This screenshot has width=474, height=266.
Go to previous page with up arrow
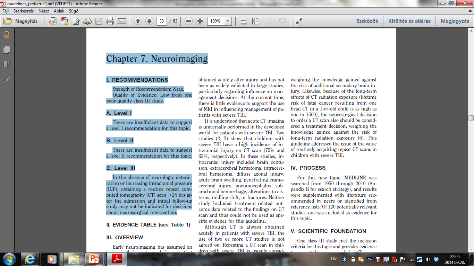[x=138, y=21]
